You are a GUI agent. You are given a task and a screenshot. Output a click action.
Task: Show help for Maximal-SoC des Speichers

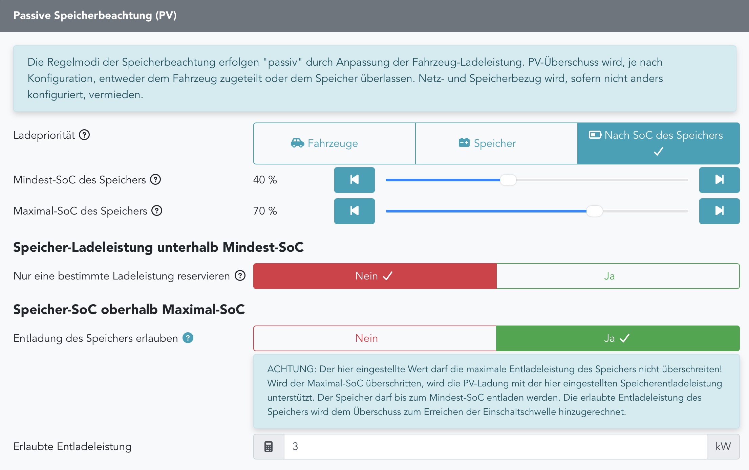(157, 210)
